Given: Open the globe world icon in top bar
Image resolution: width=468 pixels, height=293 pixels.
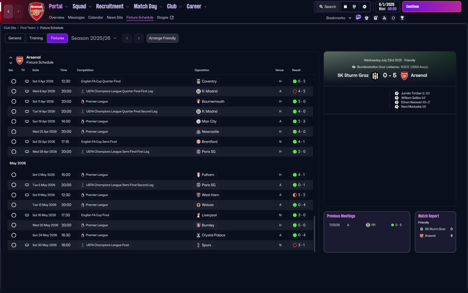Looking at the screenshot, I should pos(354,7).
